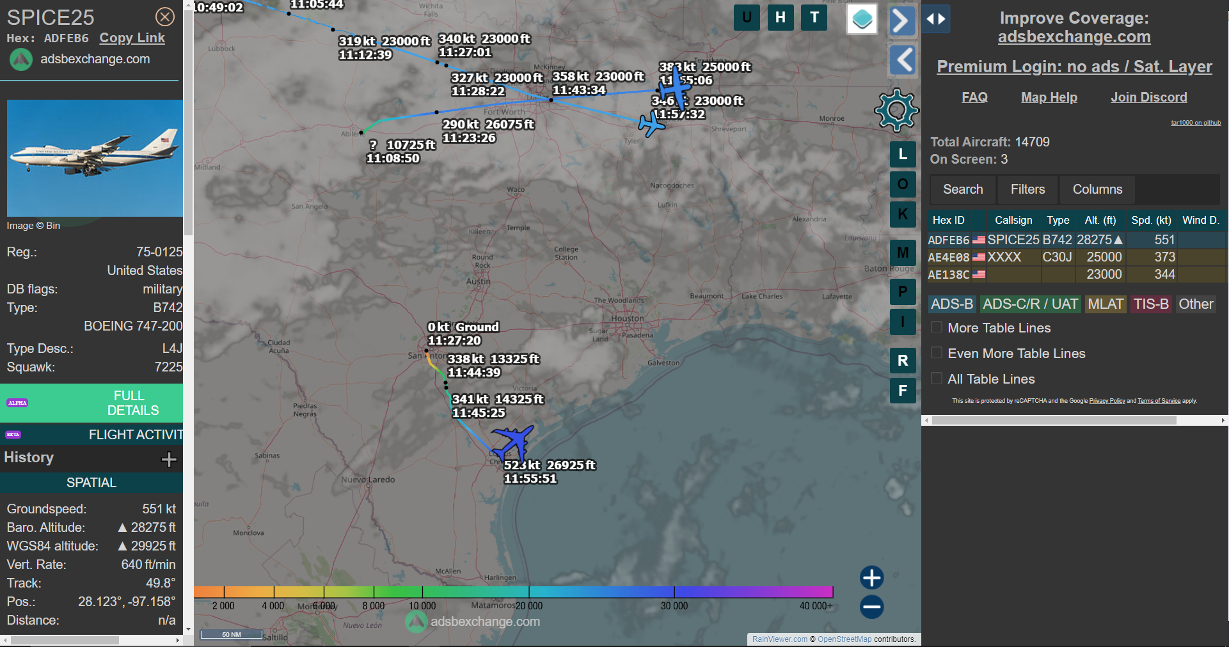Select the ADFEB6 SPICE25 table row
Image resolution: width=1229 pixels, height=647 pixels.
(1076, 240)
